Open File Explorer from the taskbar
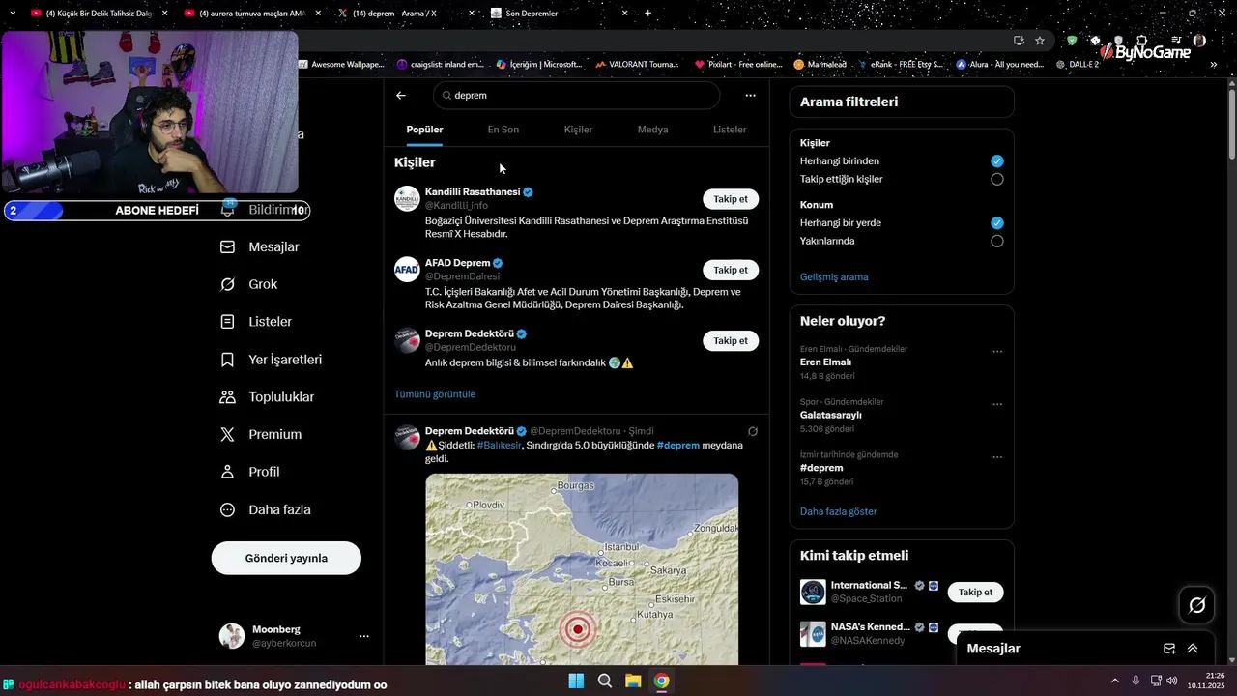The image size is (1237, 696). 633,681
